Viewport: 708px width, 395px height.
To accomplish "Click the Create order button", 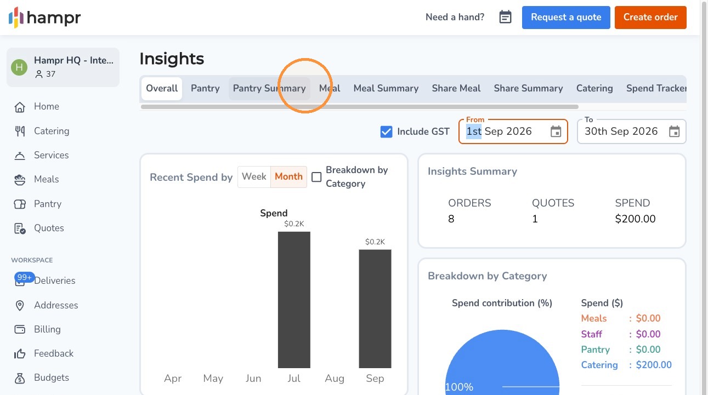I will pos(650,17).
